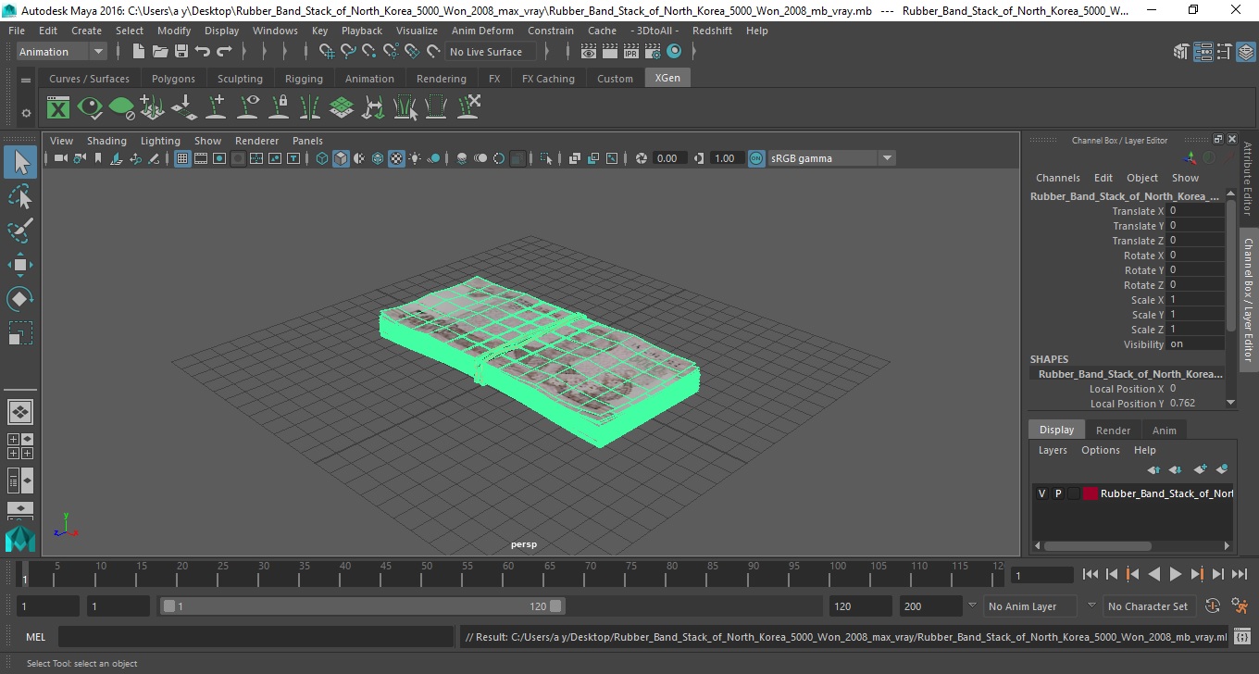Viewport: 1259px width, 674px height.
Task: Toggle layer playback P box
Action: coord(1057,493)
